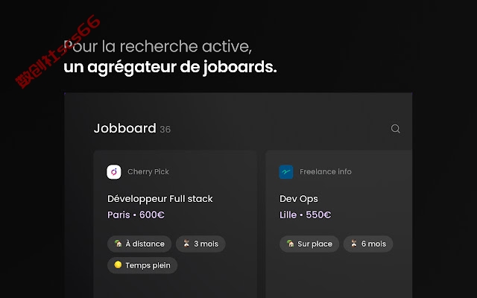Open the Dev Ops job title
This screenshot has width=477, height=298.
299,199
